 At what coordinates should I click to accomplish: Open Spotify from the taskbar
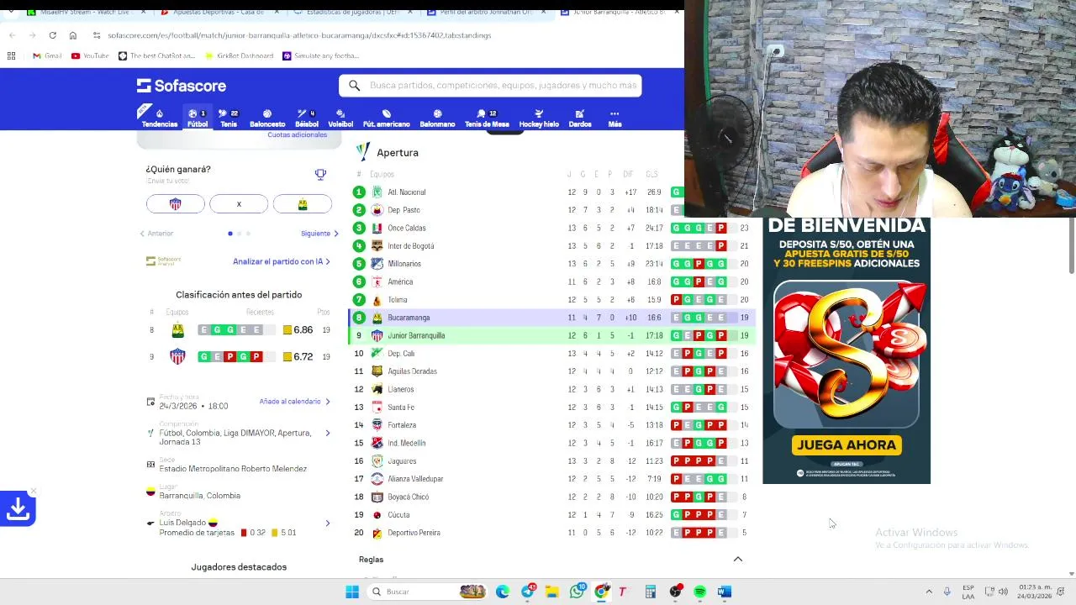pos(699,592)
